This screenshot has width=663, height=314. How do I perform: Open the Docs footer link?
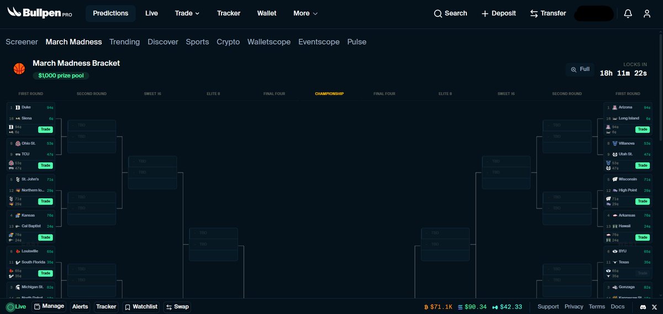pos(618,307)
